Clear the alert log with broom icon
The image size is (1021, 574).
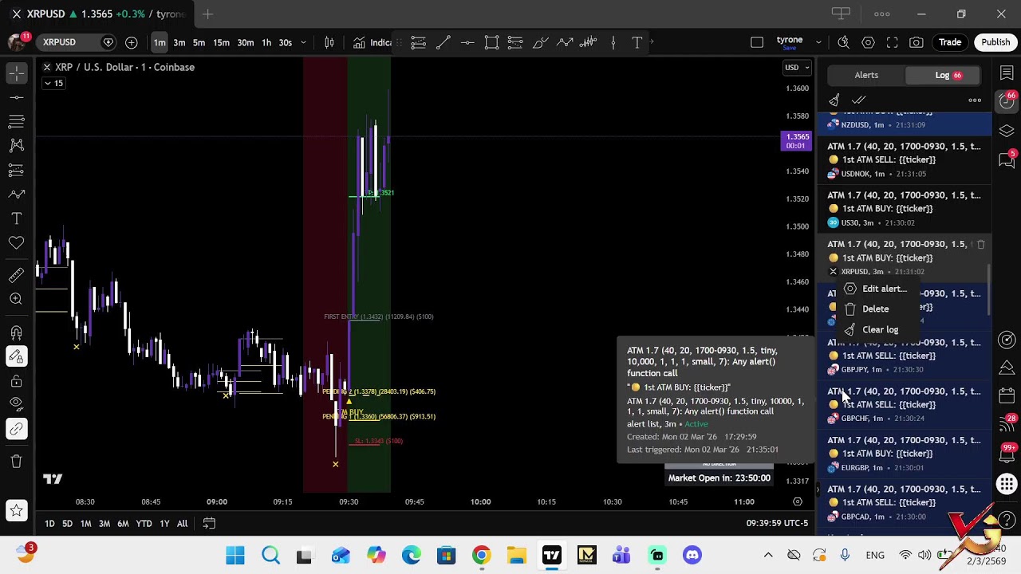point(834,100)
